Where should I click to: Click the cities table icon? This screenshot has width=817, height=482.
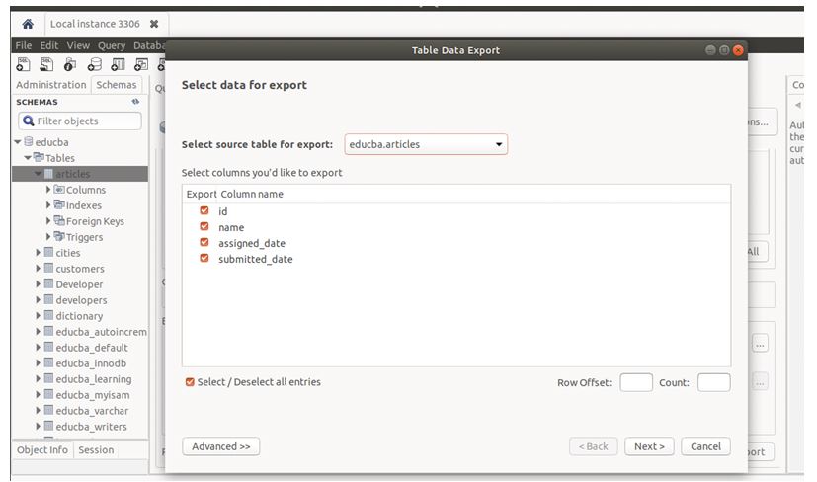[x=48, y=253]
